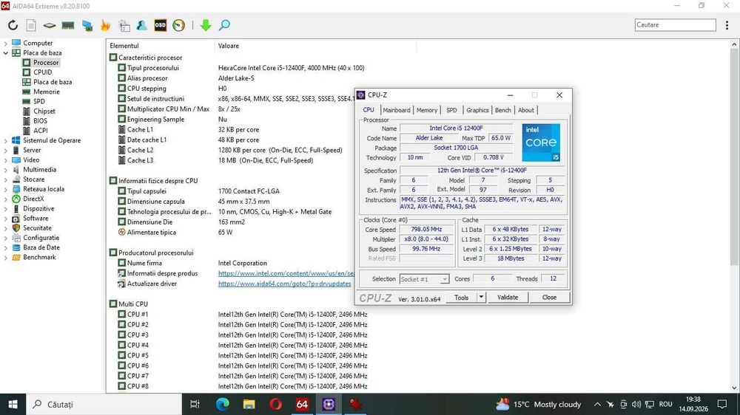Viewport: 740px width, 415px height.
Task: Click the red icon after CPU-Z on taskbar
Action: (355, 404)
